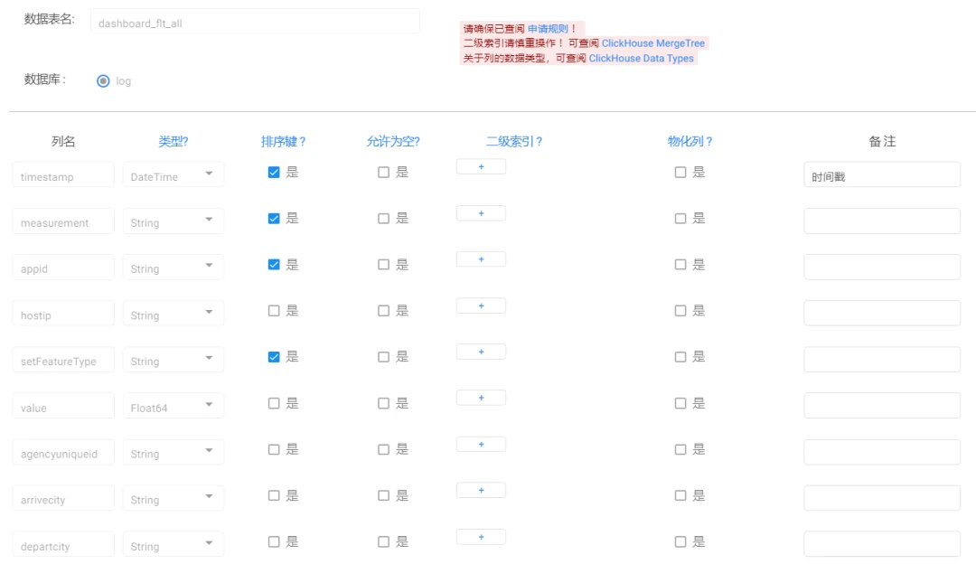
Task: Select the log database radio button
Action: click(x=103, y=80)
